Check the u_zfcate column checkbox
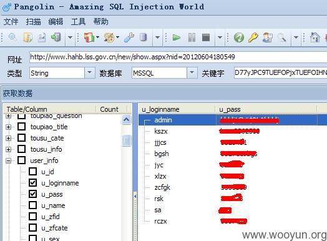This screenshot has height=241, width=327. (x=32, y=228)
